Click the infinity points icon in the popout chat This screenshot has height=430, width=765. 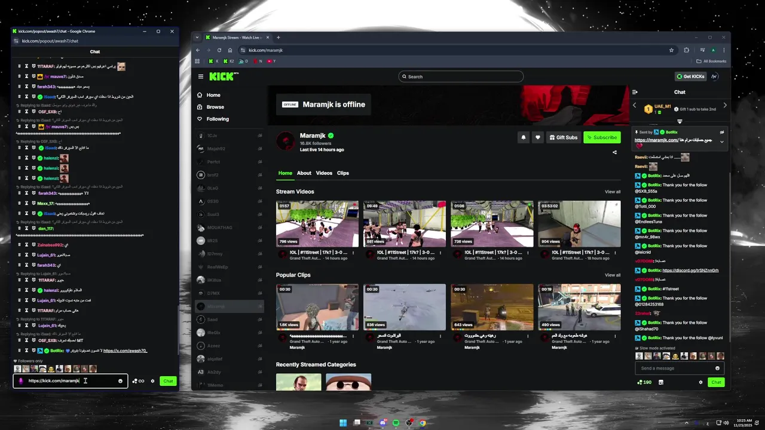138,381
